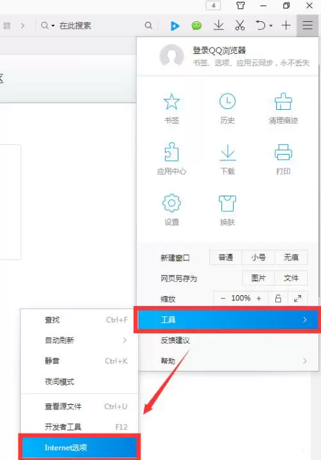Open the 工具 tools submenu
Viewport: 321px width, 460px height.
point(228,319)
